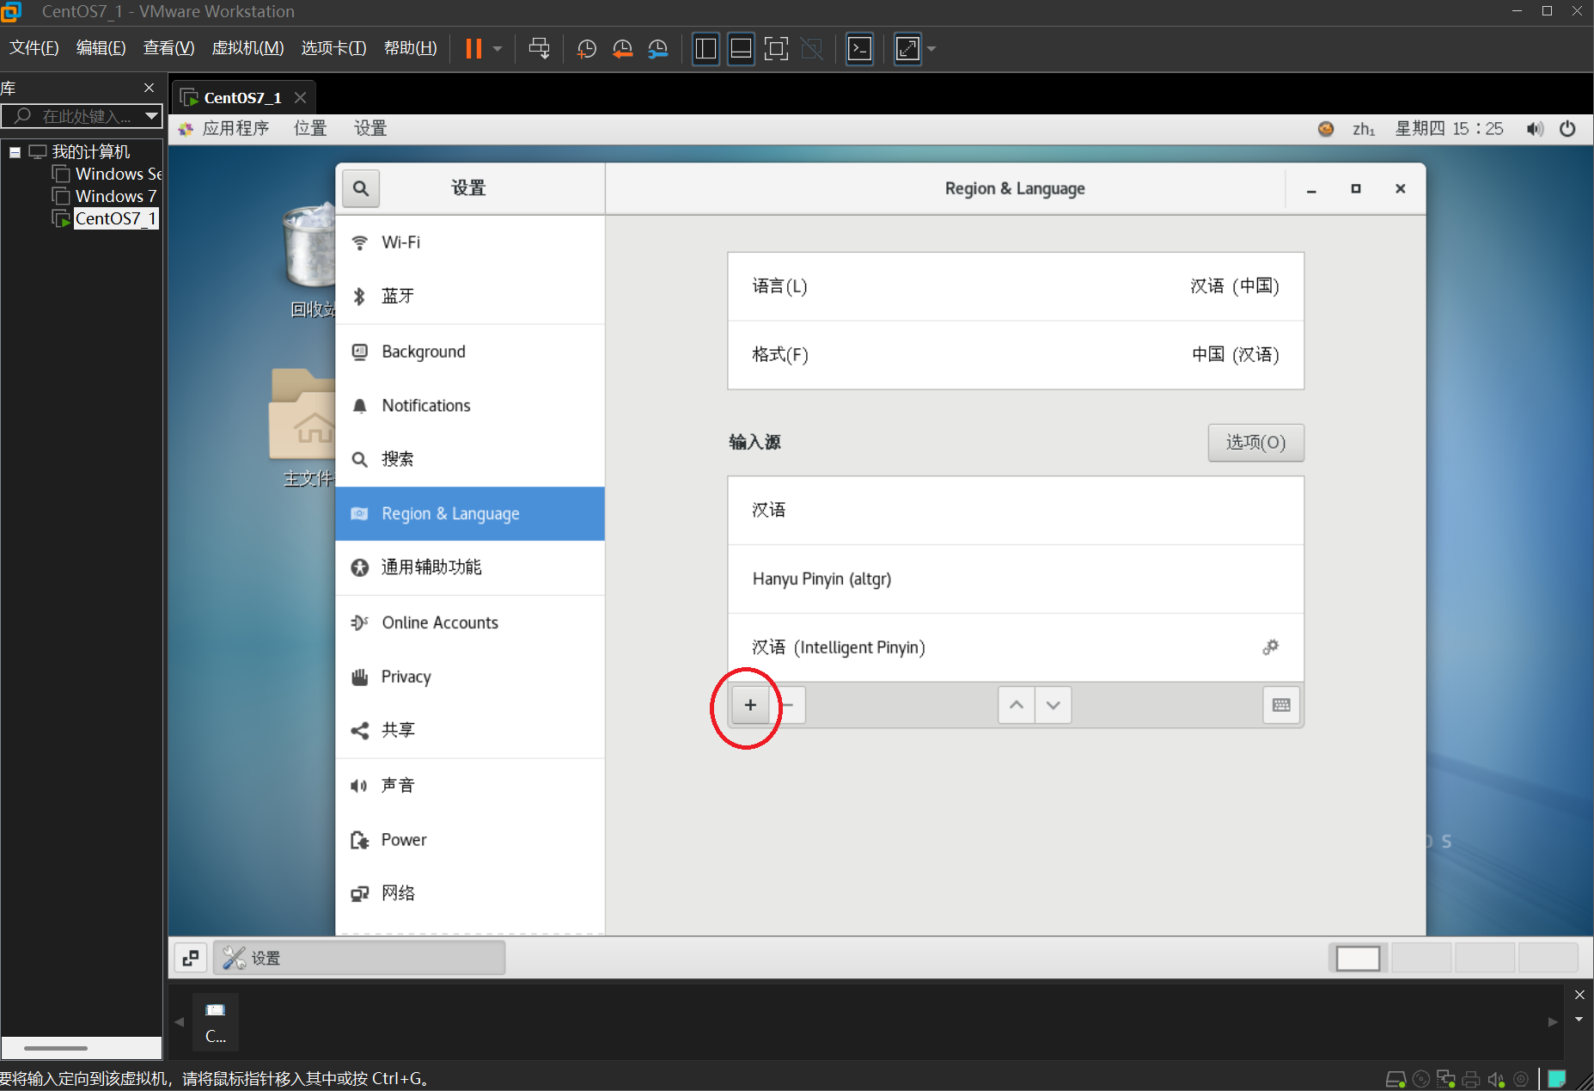Open the 虚拟机(M) menu
1594x1091 pixels.
(247, 48)
